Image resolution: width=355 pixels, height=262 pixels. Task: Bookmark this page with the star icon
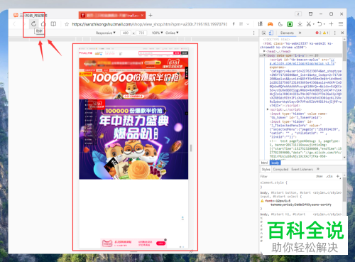tap(67, 24)
